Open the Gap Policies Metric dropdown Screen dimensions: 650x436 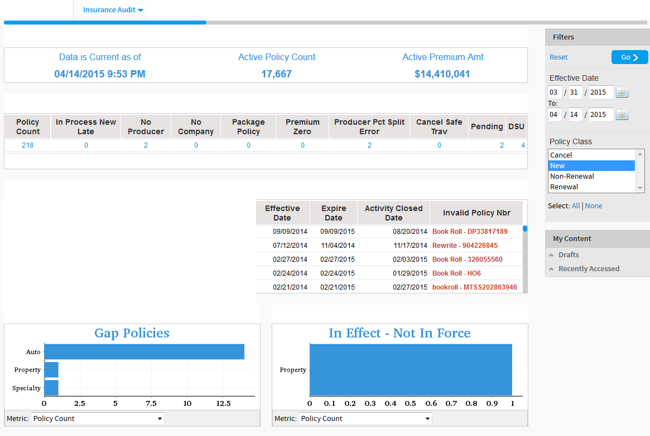click(98, 418)
